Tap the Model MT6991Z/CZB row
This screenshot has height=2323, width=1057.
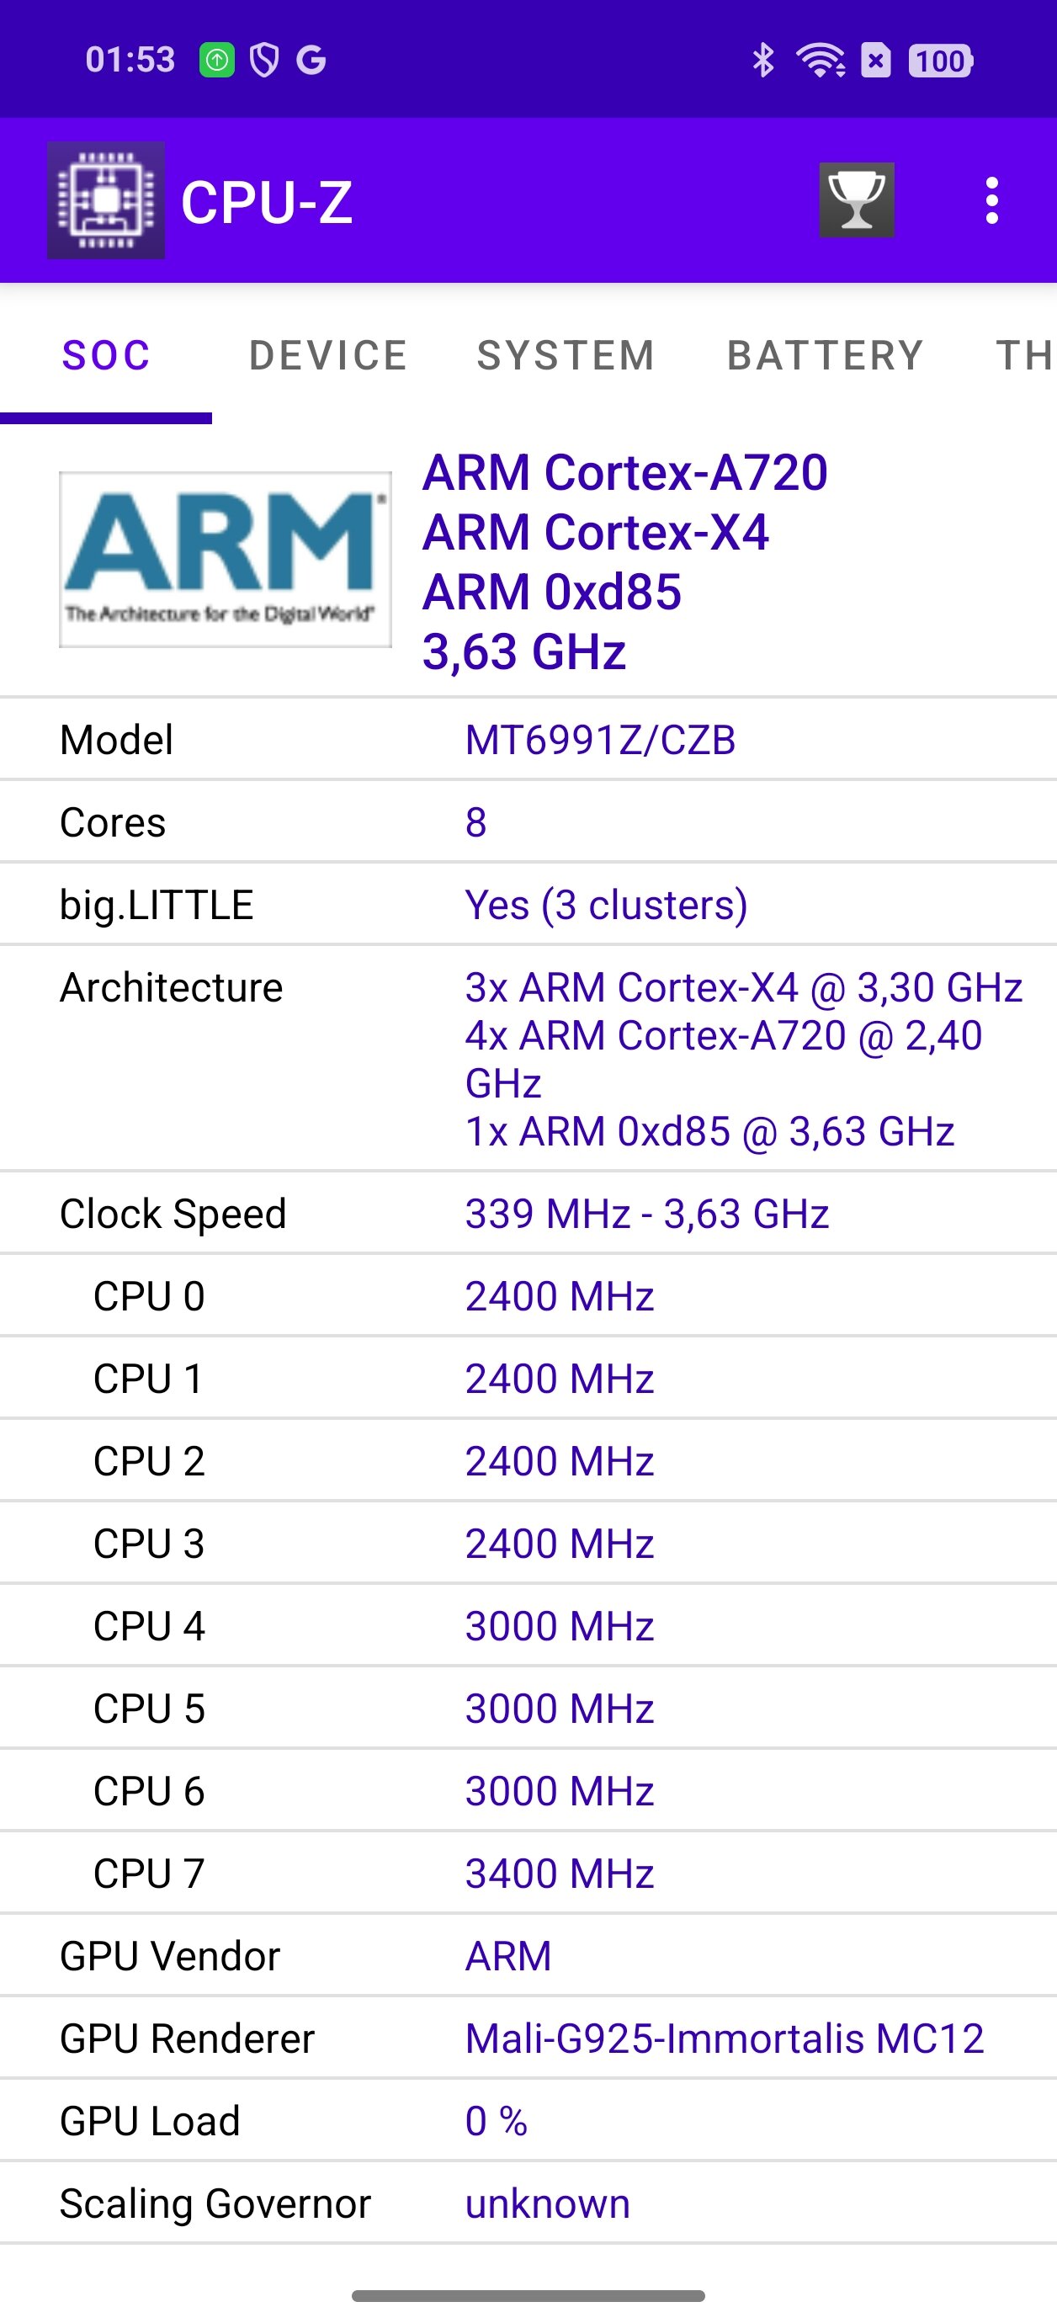(528, 740)
